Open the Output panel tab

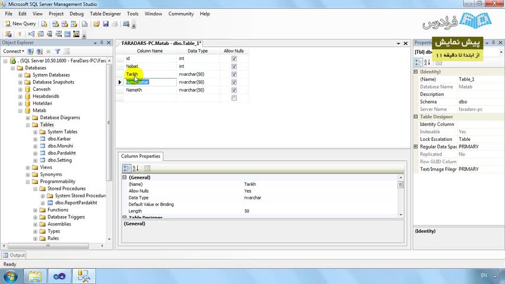coord(14,255)
